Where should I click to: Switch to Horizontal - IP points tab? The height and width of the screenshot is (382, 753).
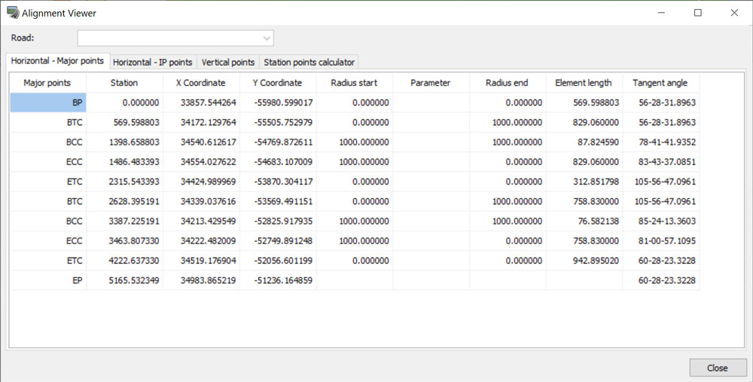153,62
